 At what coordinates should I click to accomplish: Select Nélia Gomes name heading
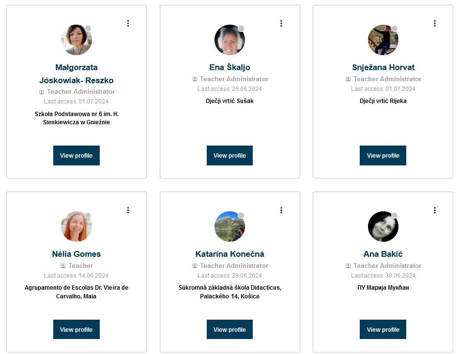(x=76, y=254)
